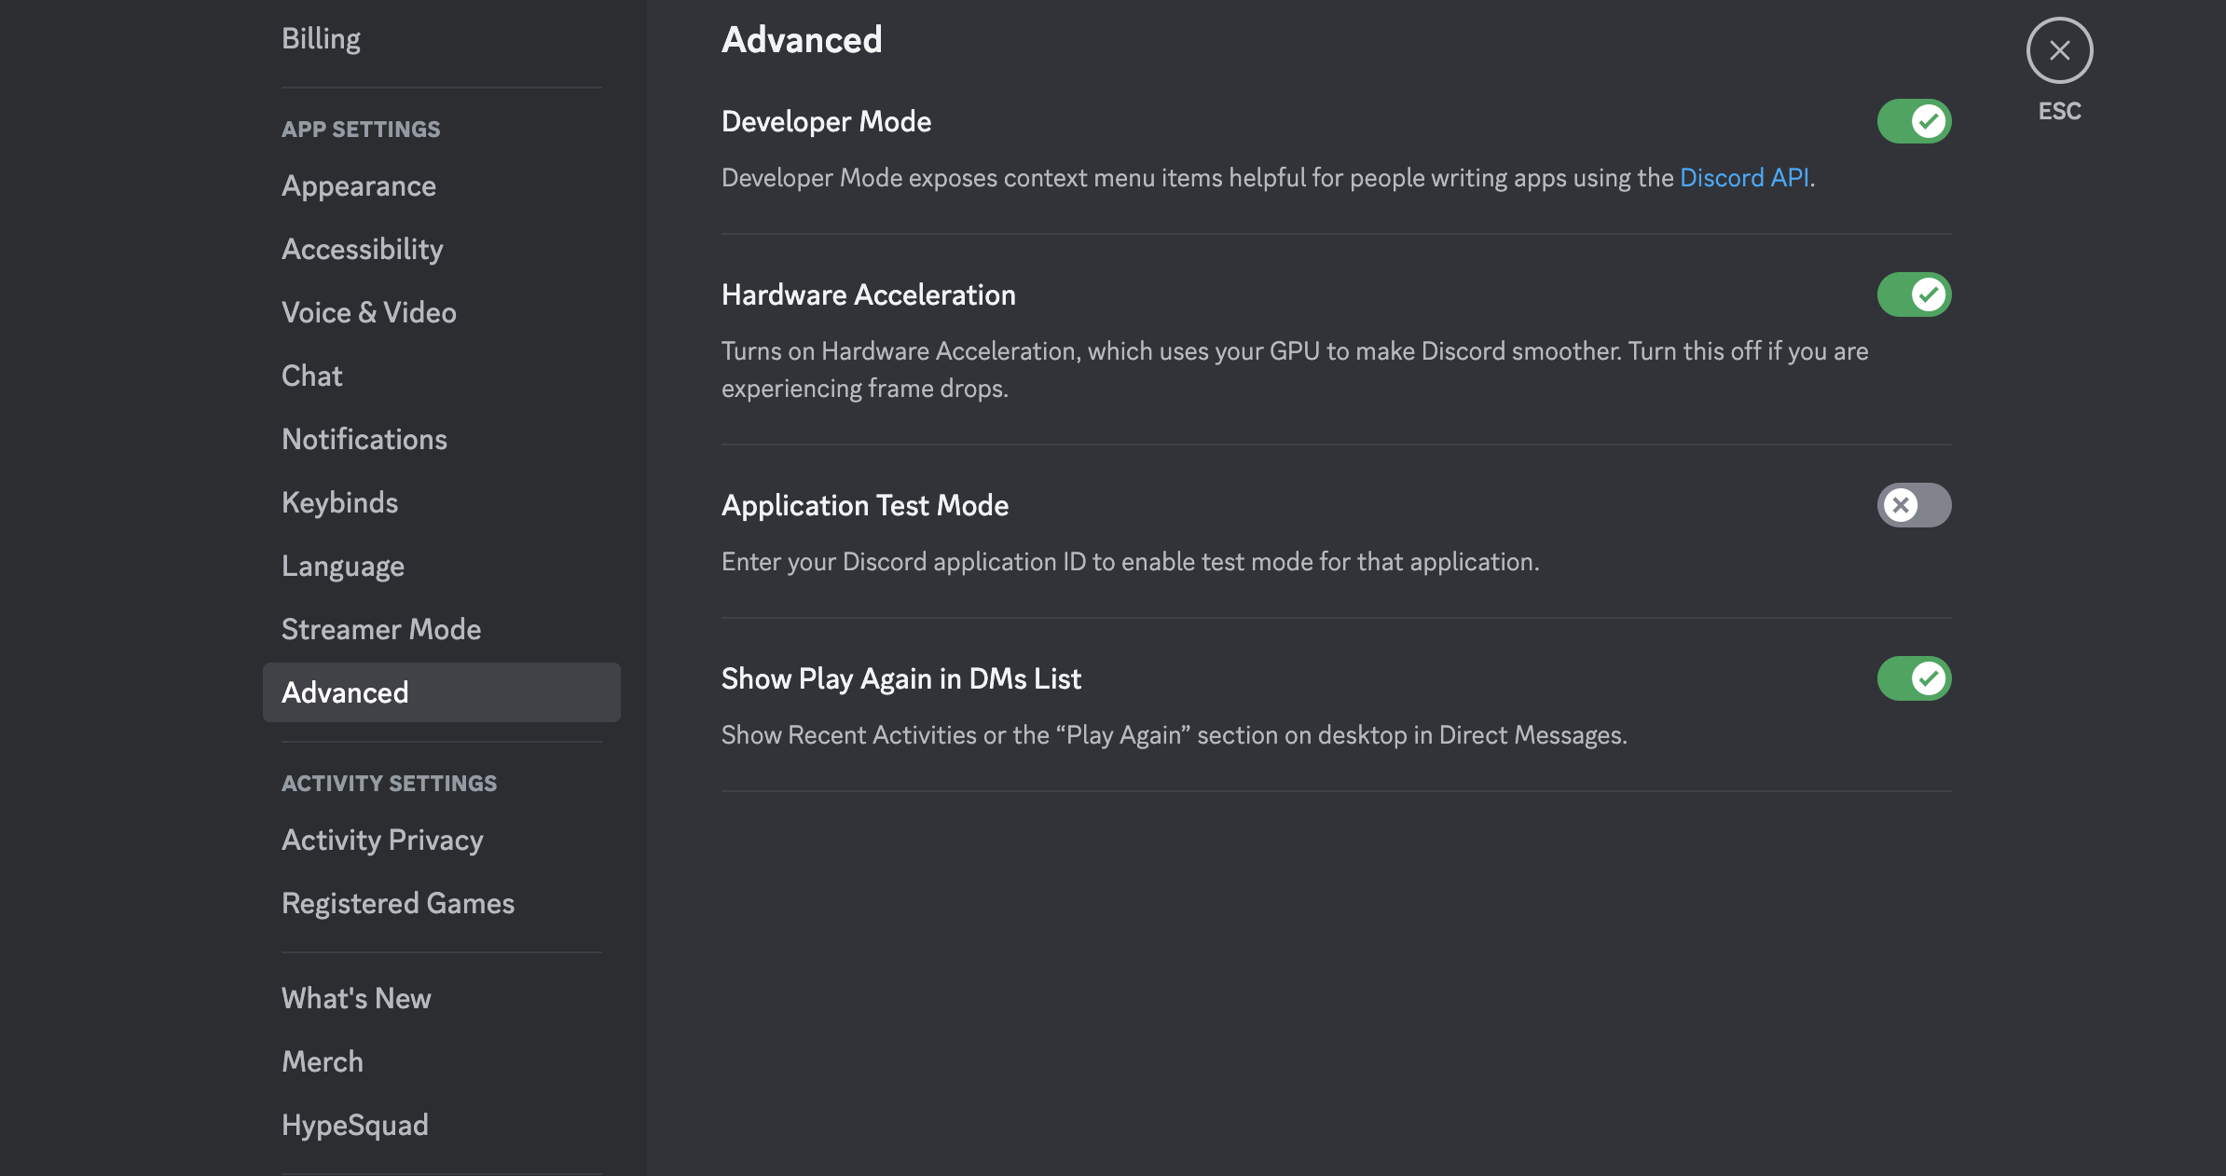Open the Discord API link
The height and width of the screenshot is (1176, 2226).
coord(1744,177)
